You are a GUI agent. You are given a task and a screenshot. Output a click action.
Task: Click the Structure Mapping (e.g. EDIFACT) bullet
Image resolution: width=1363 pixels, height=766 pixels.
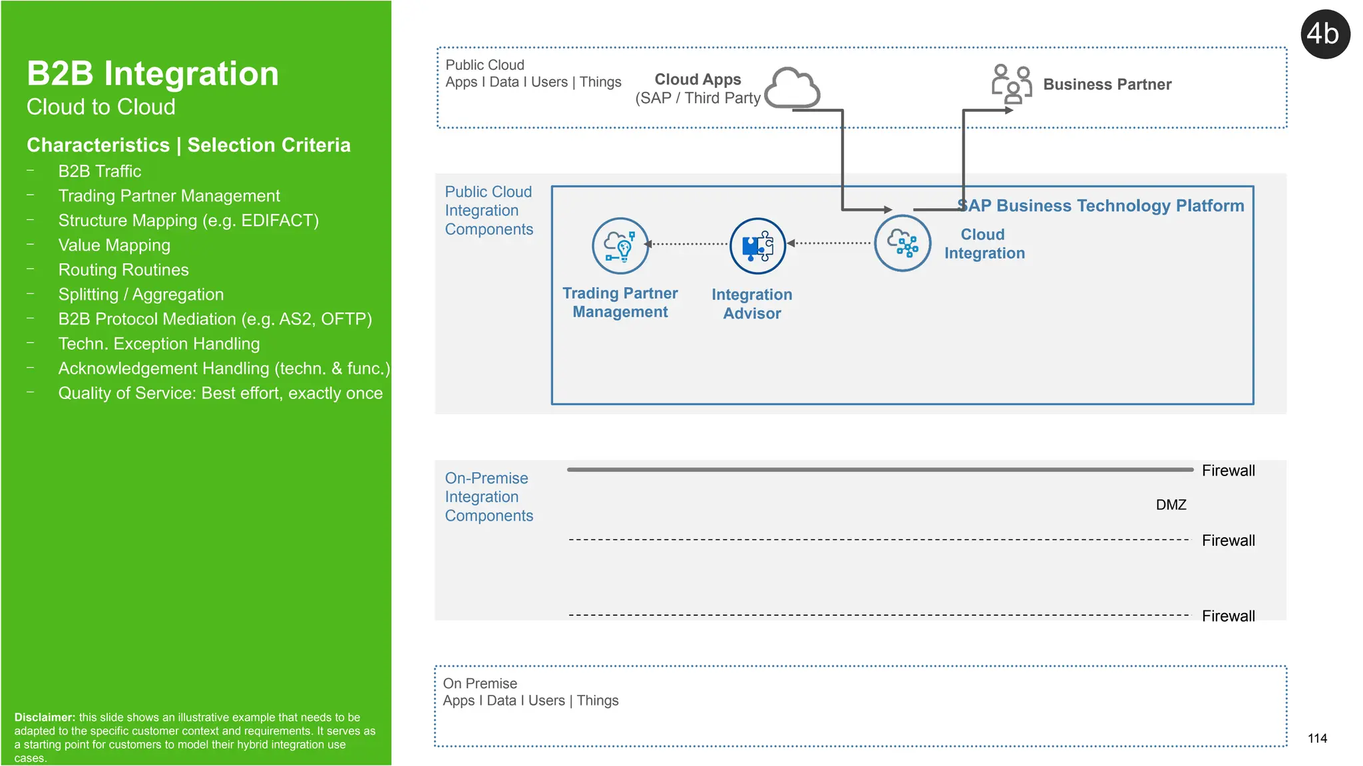coord(188,220)
